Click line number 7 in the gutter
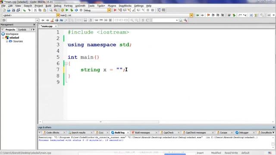 pos(58,70)
